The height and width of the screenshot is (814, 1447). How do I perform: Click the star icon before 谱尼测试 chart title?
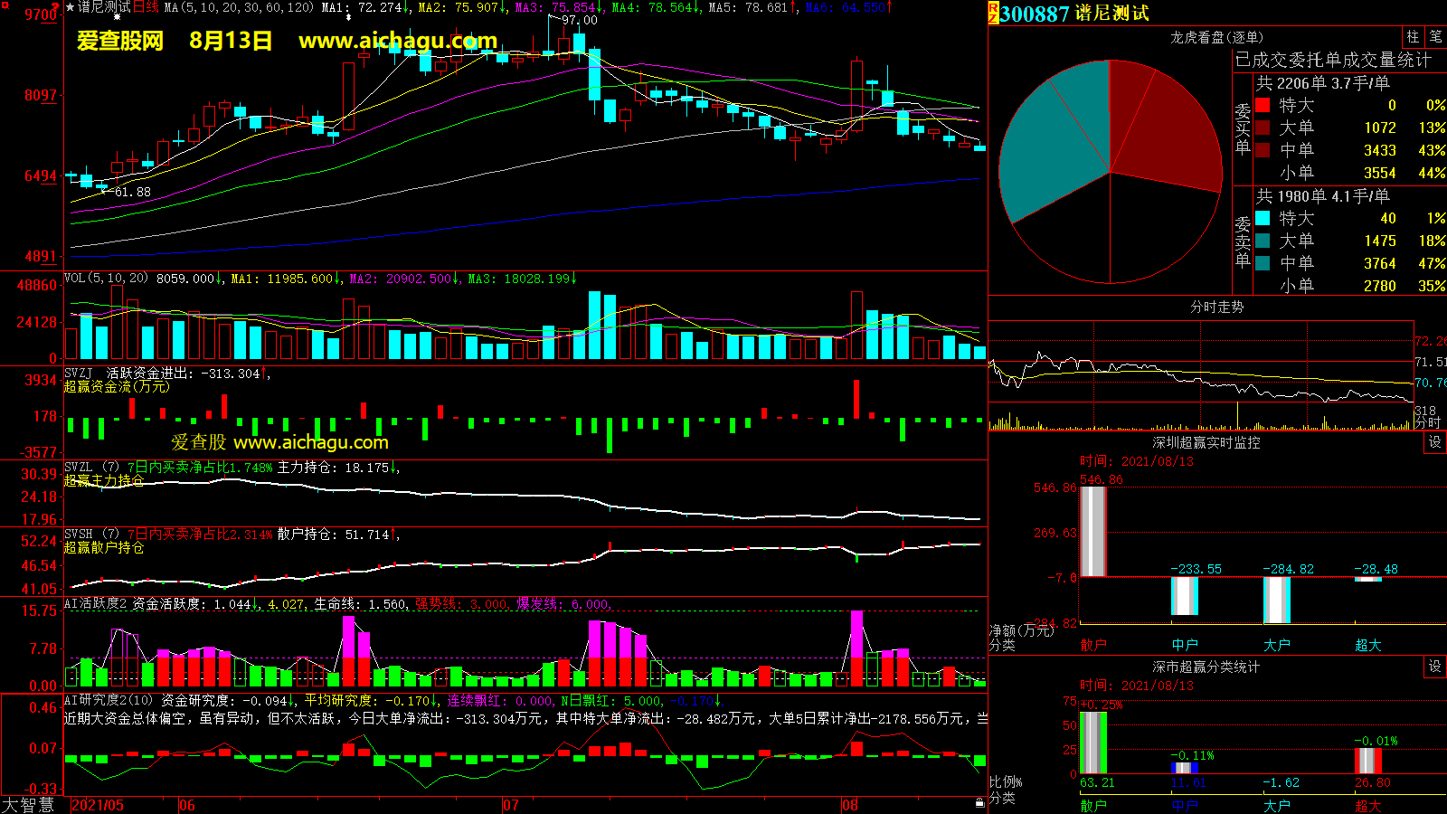71,7
